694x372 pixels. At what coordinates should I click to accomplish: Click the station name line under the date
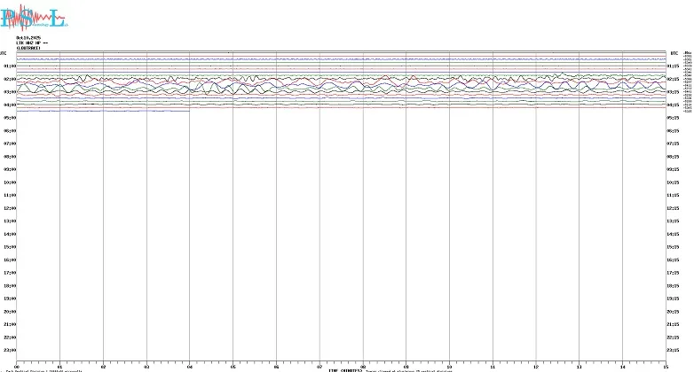pyautogui.click(x=31, y=43)
